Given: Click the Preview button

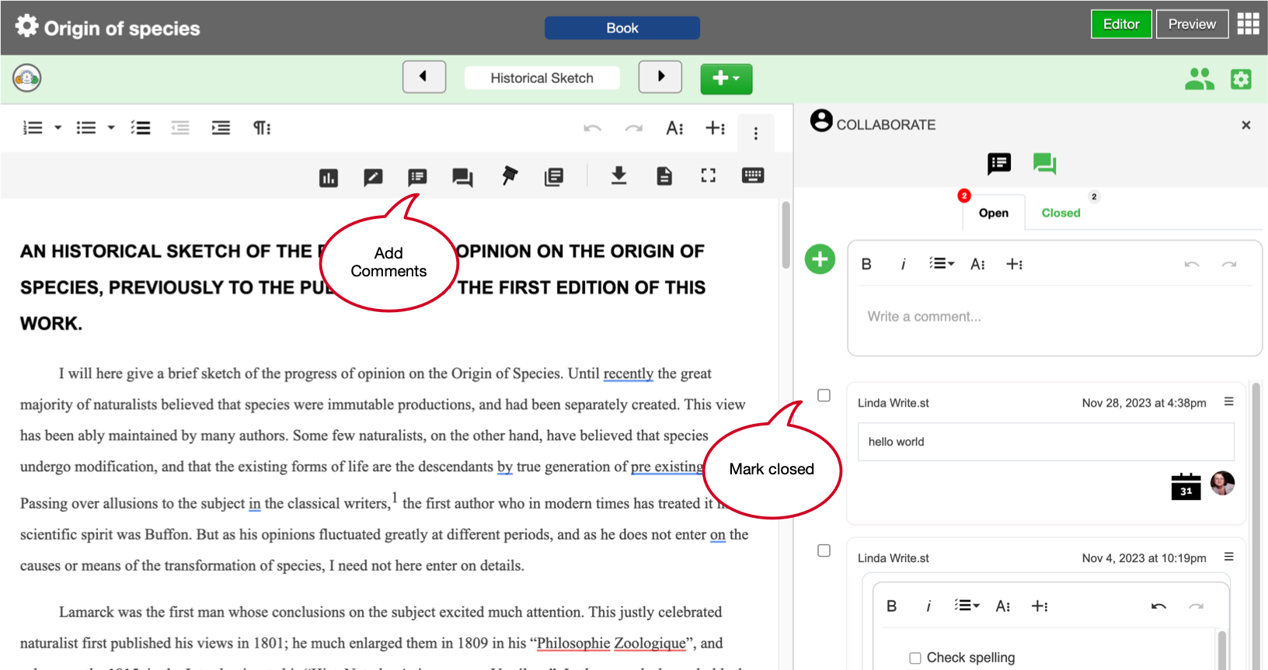Looking at the screenshot, I should point(1191,24).
